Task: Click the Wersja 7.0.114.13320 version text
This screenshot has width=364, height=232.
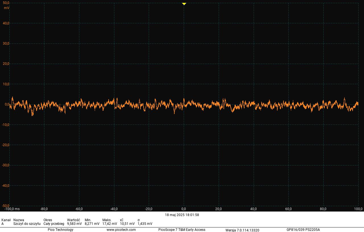Action: [x=242, y=230]
